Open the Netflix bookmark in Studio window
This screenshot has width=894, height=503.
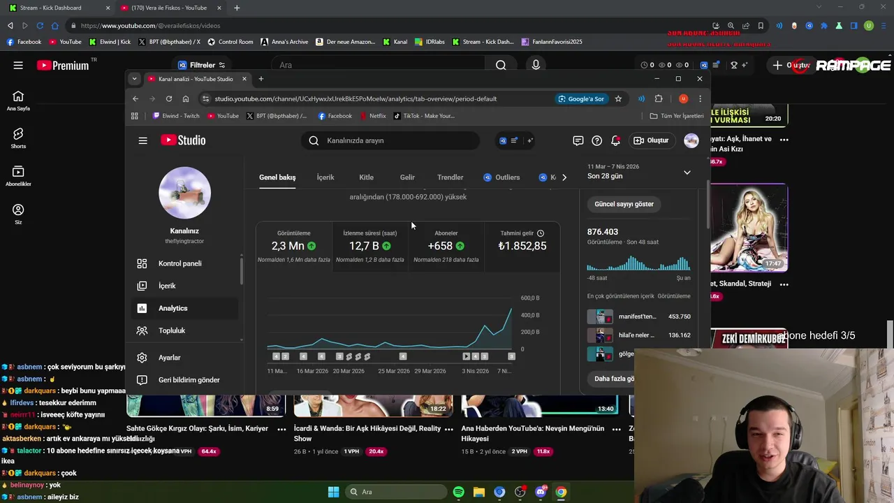tap(373, 116)
